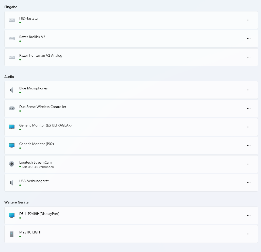Click the HID-Tastatur keyboard icon
The image size is (261, 252).
[12, 20]
